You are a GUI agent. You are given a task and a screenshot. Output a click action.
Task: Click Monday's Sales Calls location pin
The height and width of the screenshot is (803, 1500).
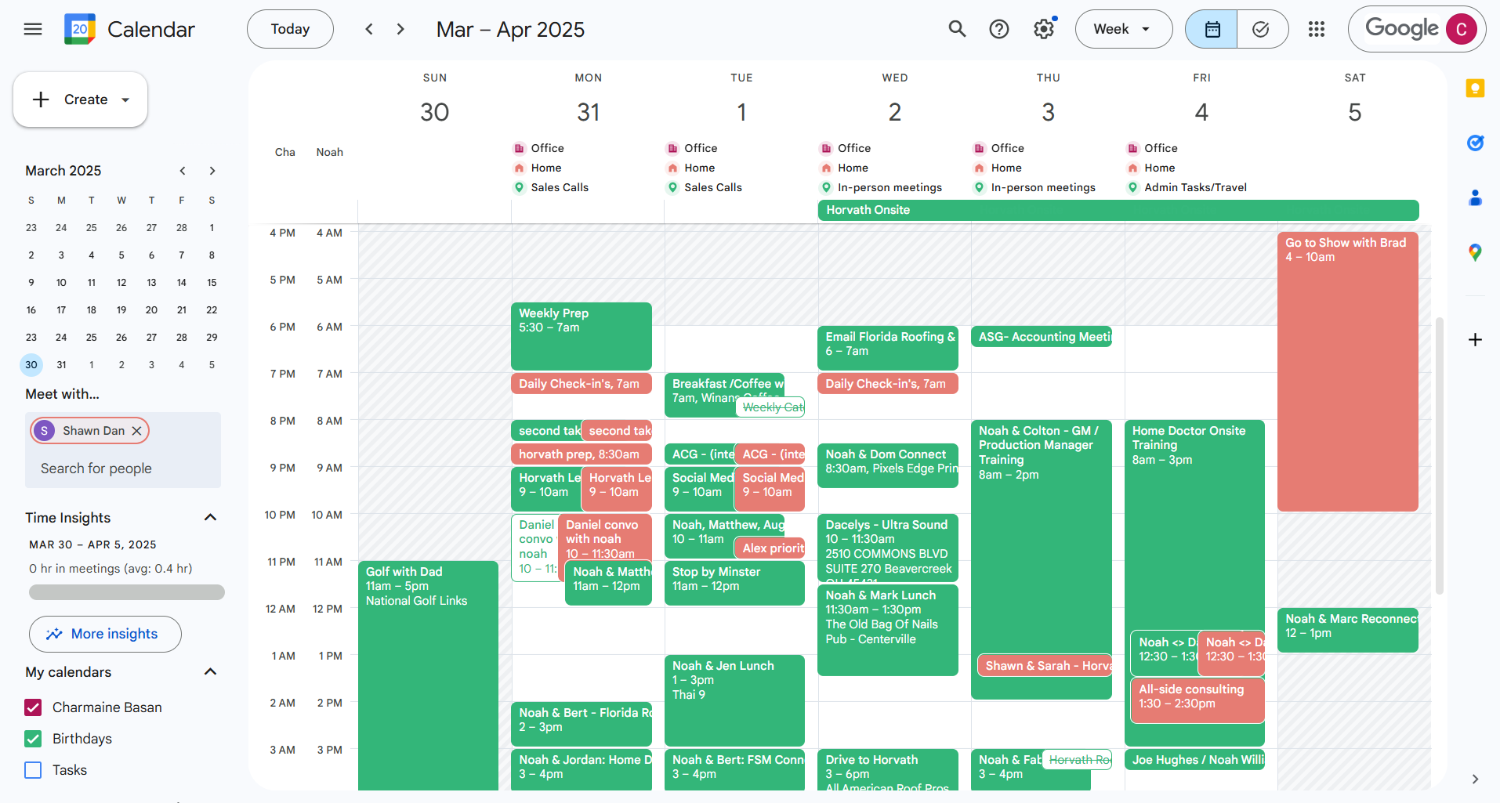(x=519, y=187)
